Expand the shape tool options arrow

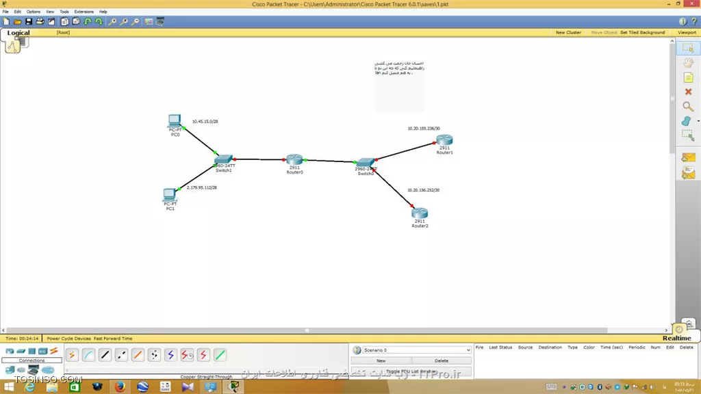point(698,121)
